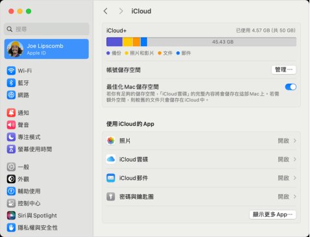
Task: Open the 控制中心 control center icon
Action: (11, 203)
